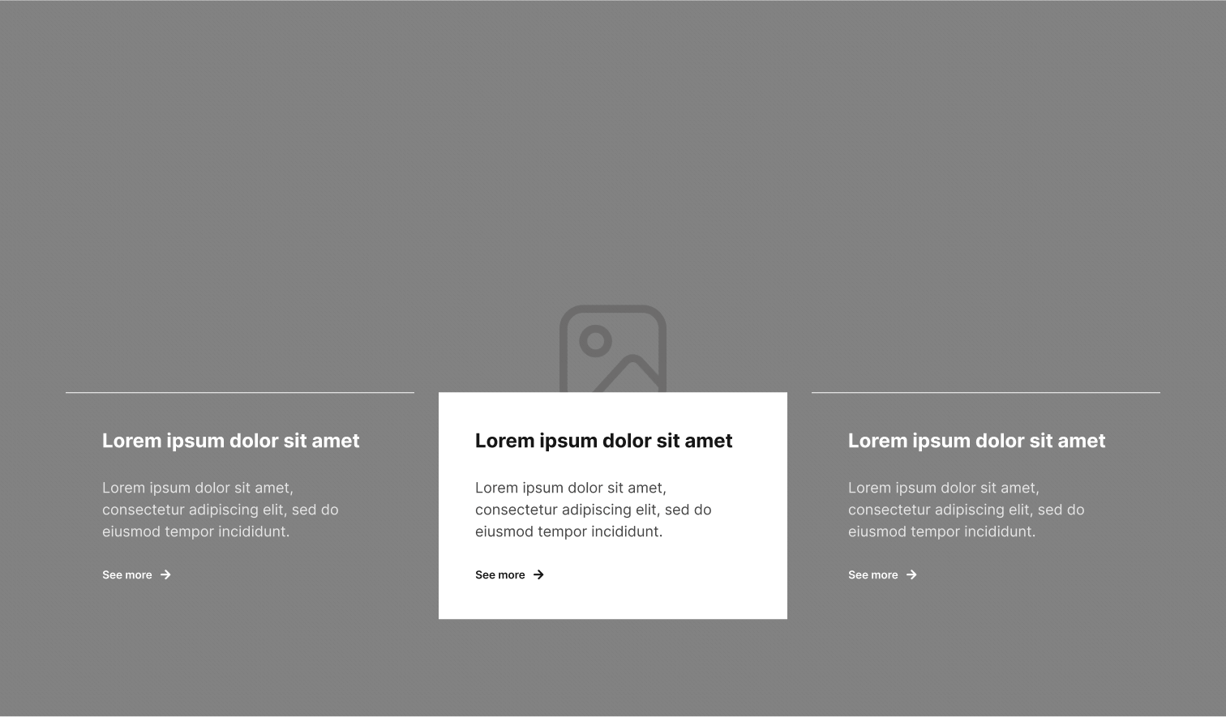The width and height of the screenshot is (1226, 717).
Task: Click white card body paragraph text
Action: click(594, 510)
